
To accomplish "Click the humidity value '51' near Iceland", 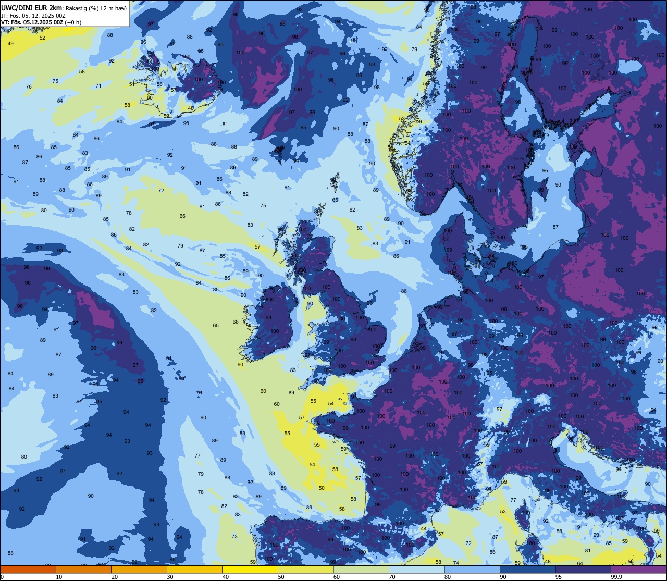I will (132, 84).
